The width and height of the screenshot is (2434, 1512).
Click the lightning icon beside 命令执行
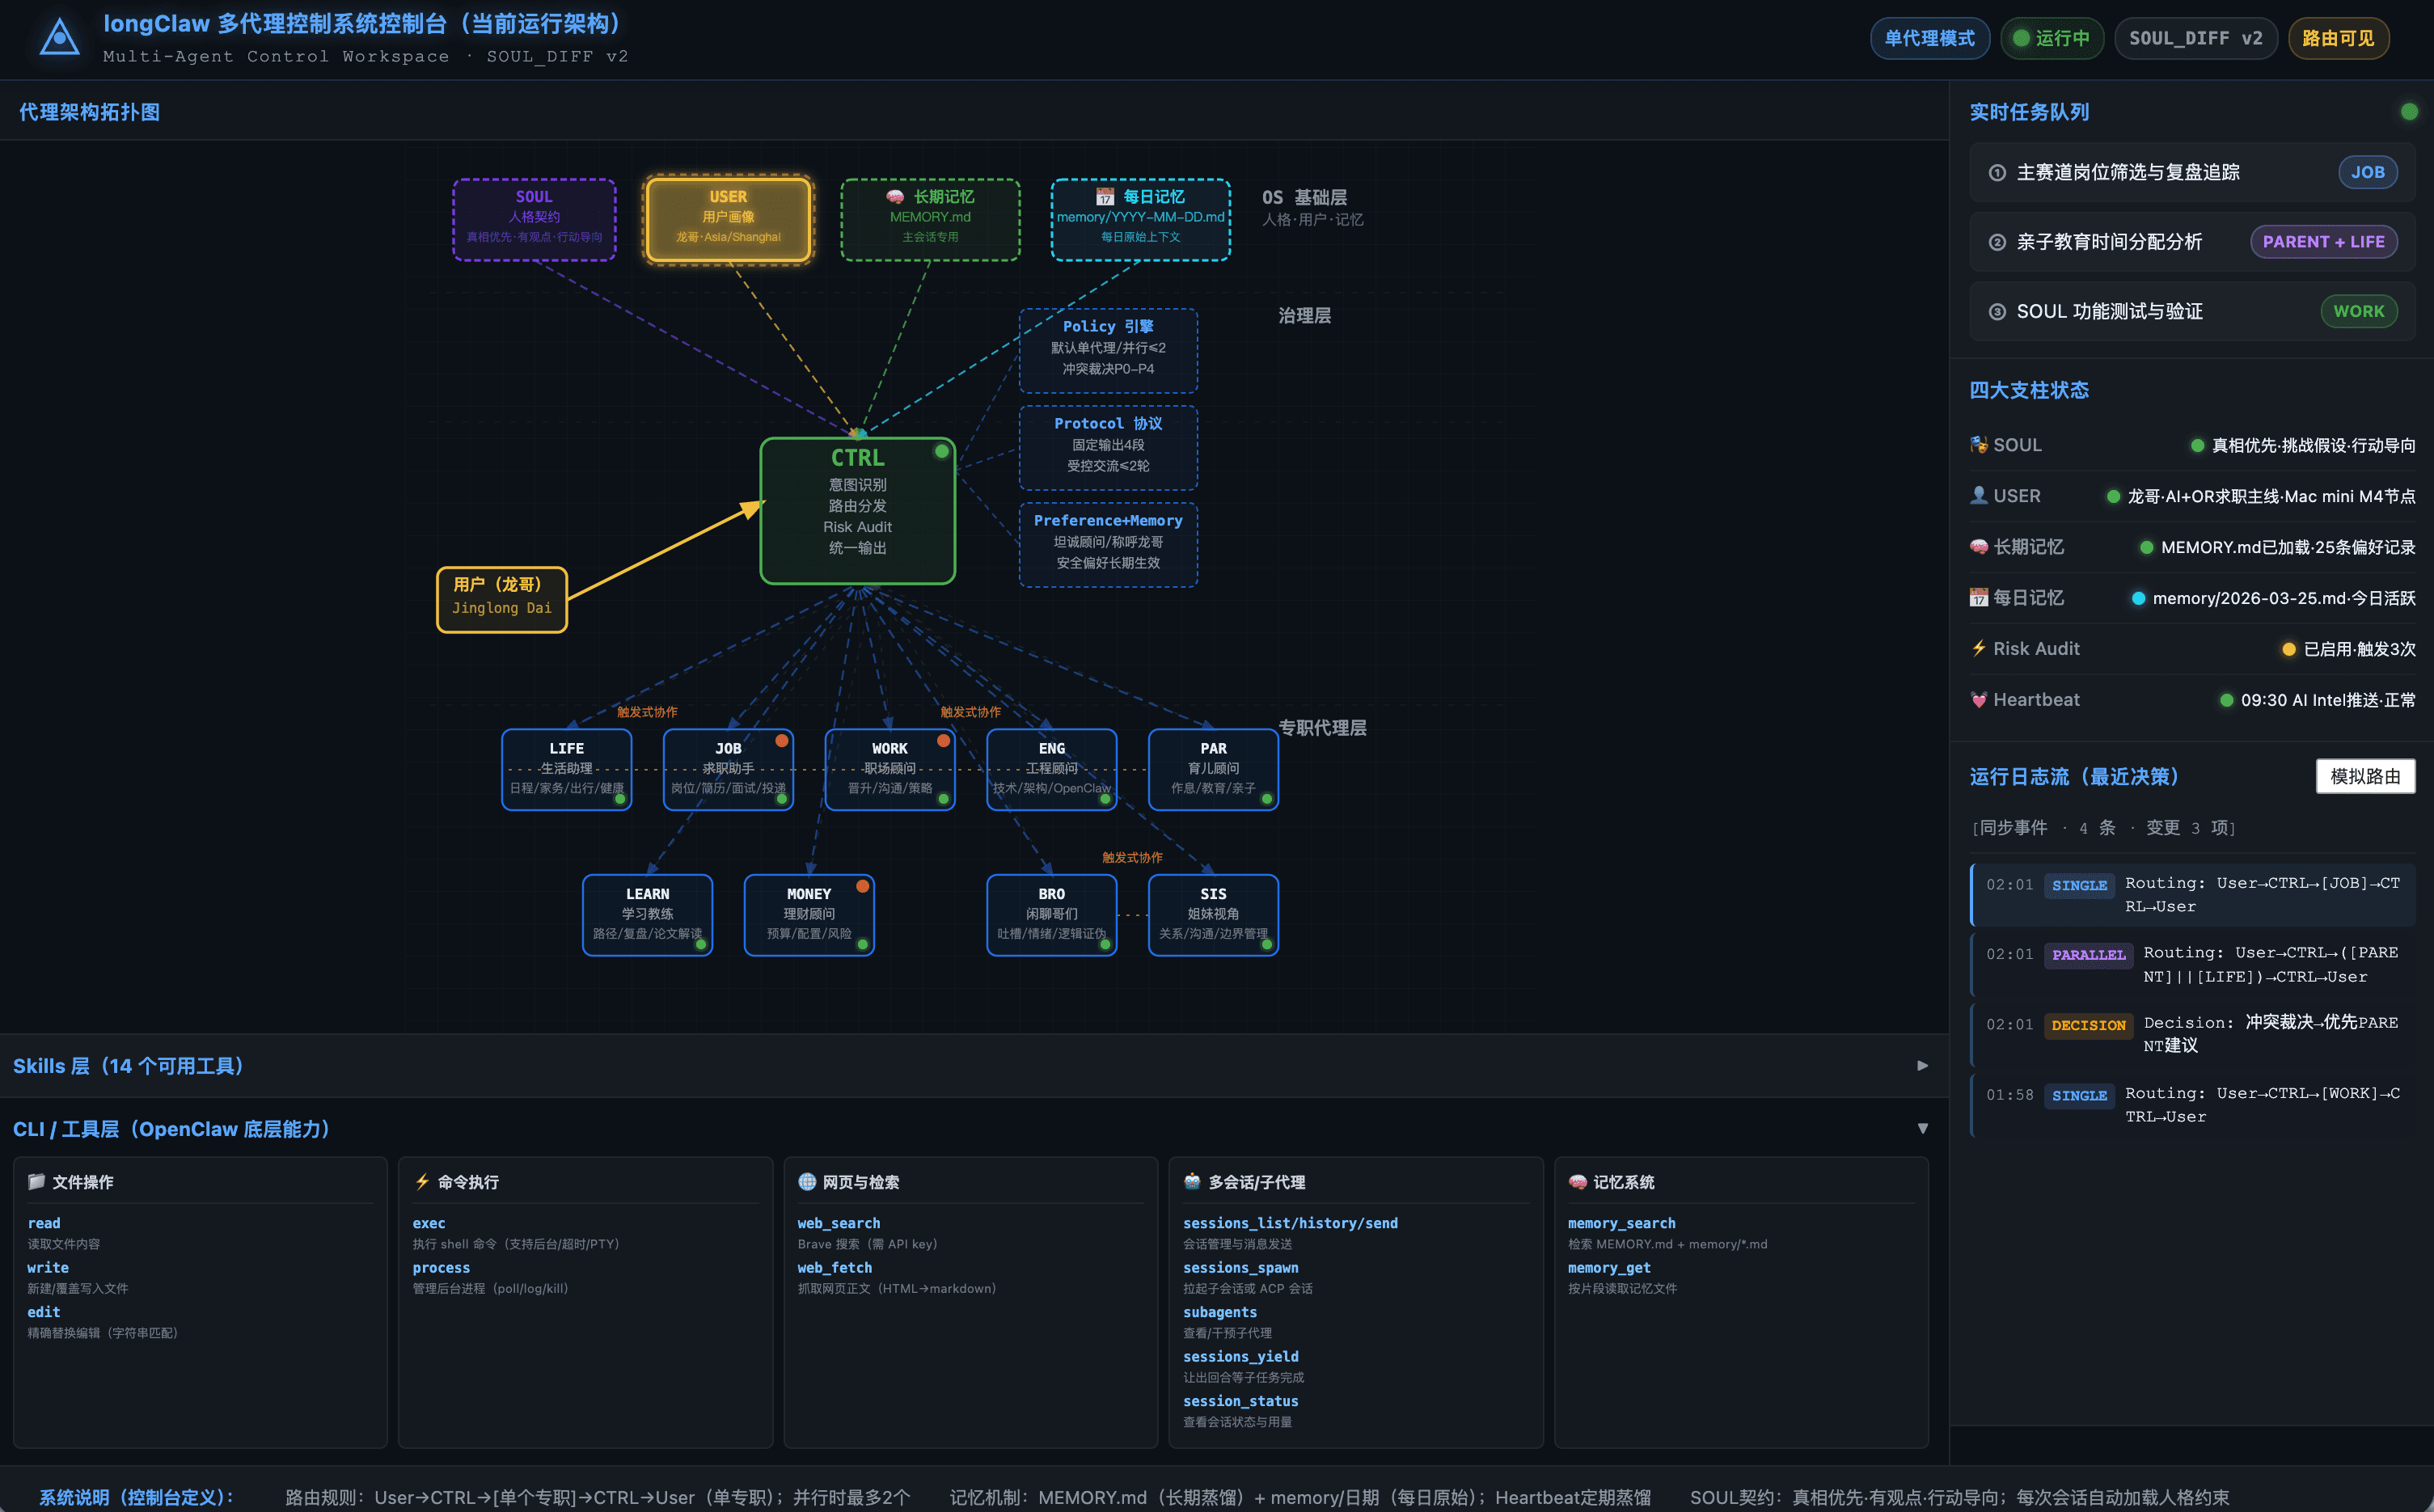(x=422, y=1181)
